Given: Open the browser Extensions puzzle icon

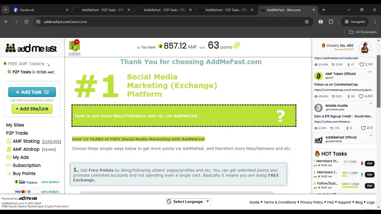Looking at the screenshot, I should click(x=331, y=22).
